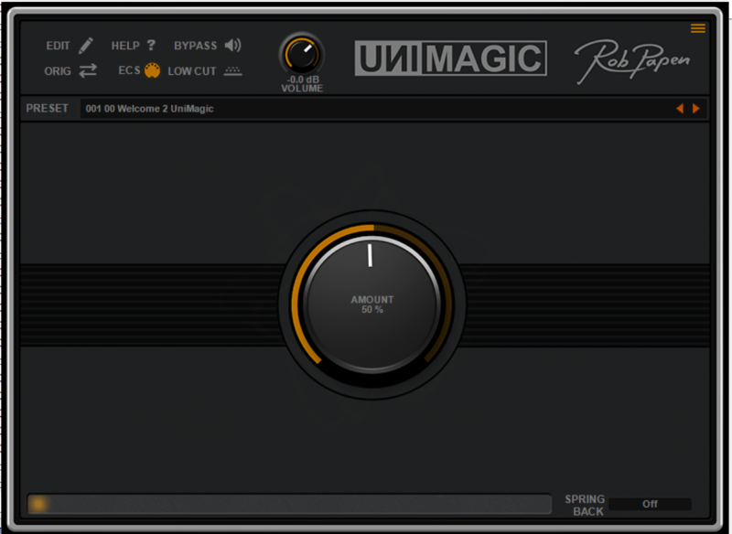Open the orange hamburger menu
The width and height of the screenshot is (732, 534).
click(698, 28)
